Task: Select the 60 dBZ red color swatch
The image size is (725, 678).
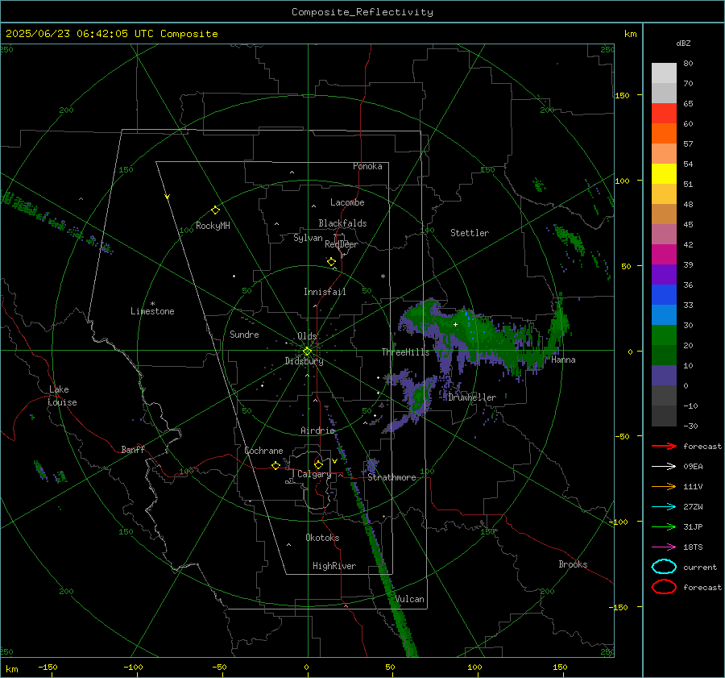Action: point(664,114)
